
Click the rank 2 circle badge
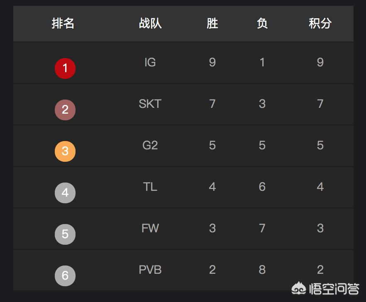(65, 110)
